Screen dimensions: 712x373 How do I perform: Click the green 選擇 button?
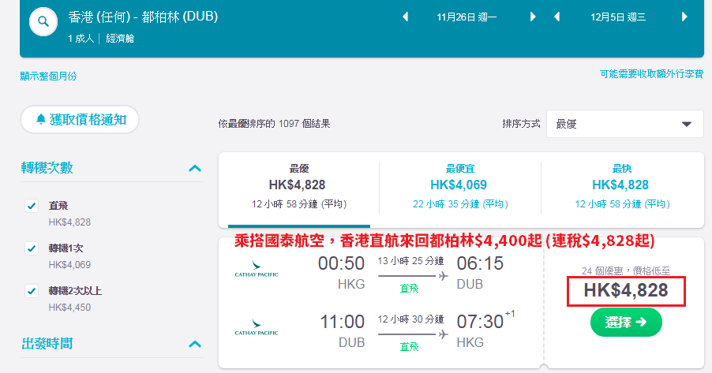click(x=626, y=323)
